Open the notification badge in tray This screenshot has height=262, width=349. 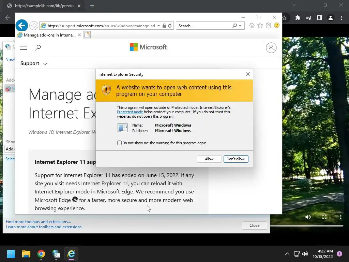339,253
